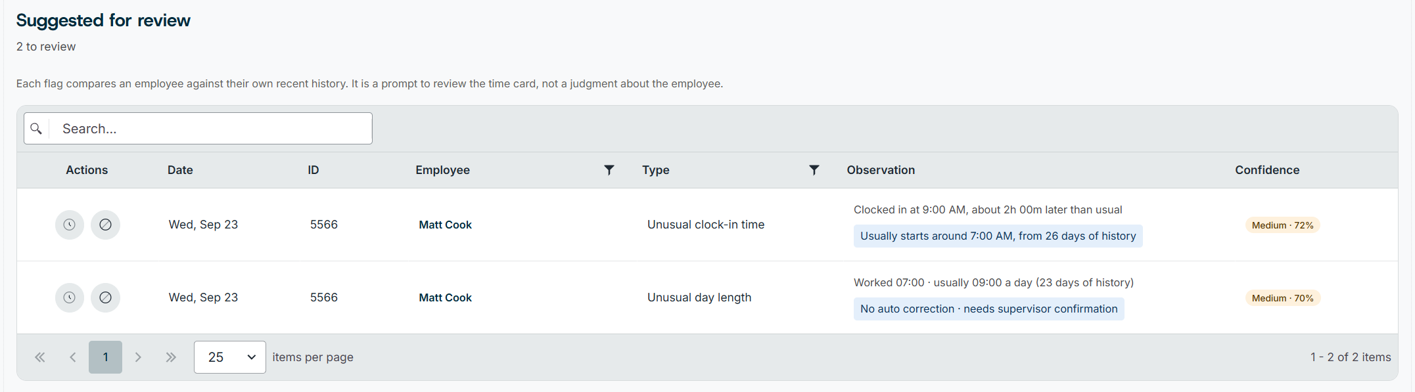Open the Employee column filter
The height and width of the screenshot is (392, 1415).
click(x=609, y=170)
